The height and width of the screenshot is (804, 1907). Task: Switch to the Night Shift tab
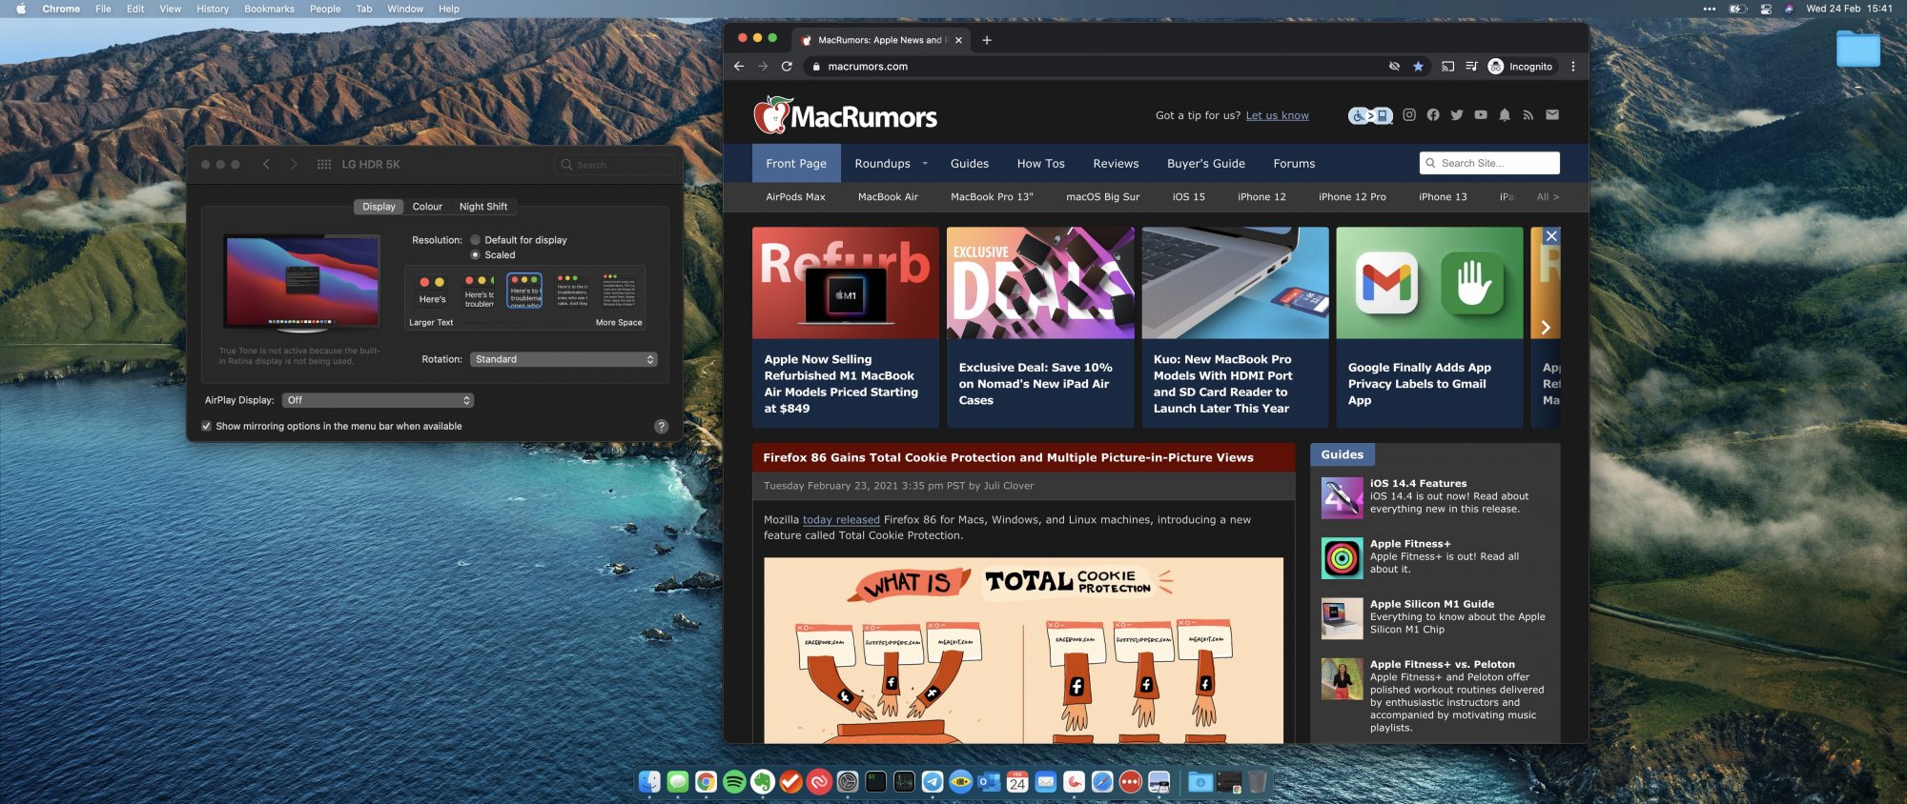(x=483, y=207)
